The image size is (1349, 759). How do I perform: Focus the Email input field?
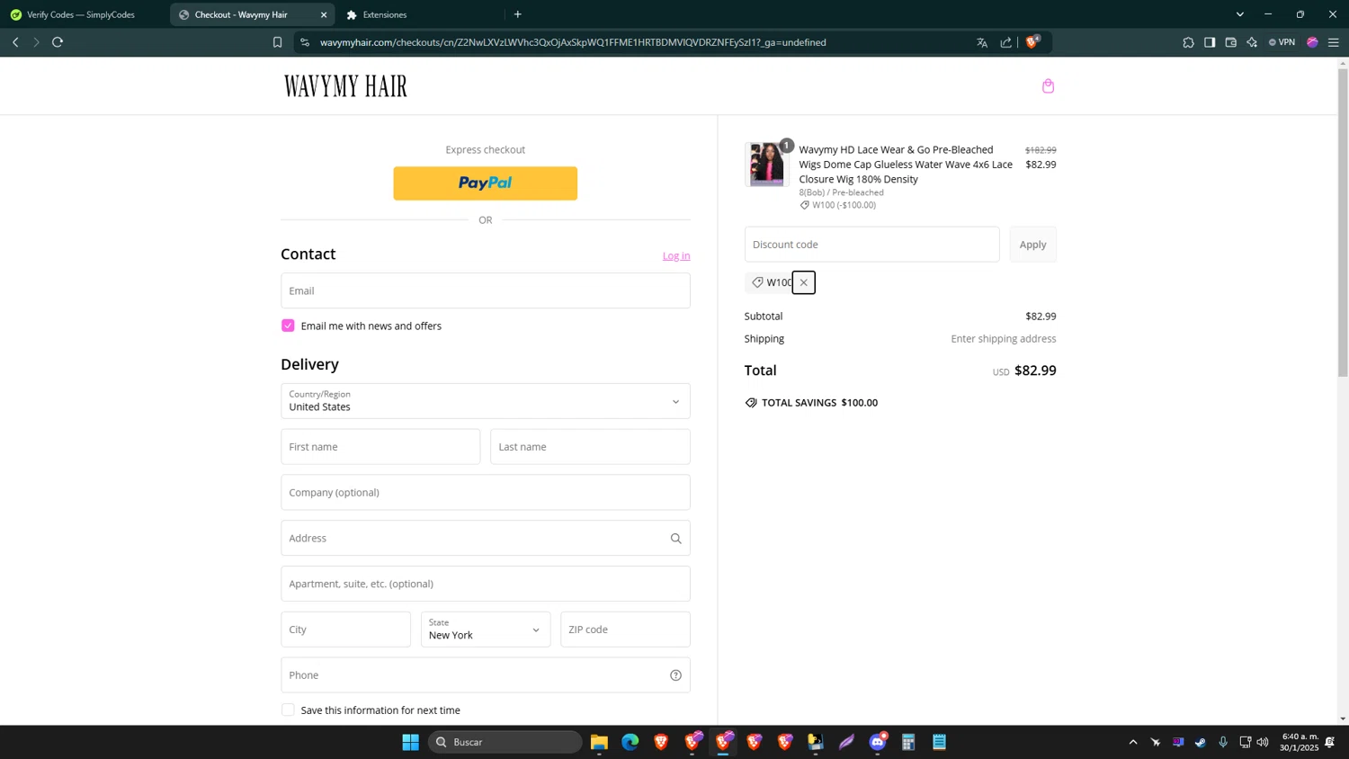click(485, 290)
